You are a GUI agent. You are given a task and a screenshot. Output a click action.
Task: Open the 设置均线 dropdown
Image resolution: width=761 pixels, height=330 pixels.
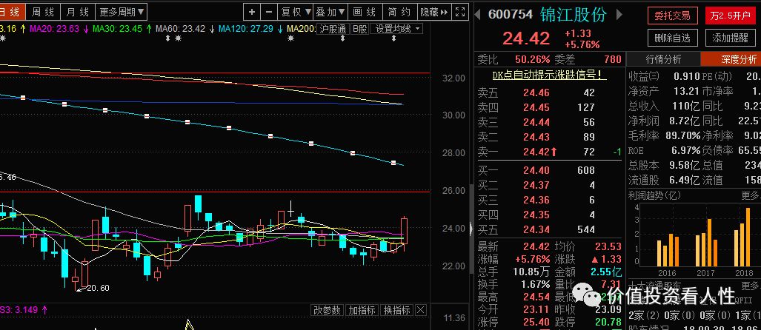[x=396, y=29]
